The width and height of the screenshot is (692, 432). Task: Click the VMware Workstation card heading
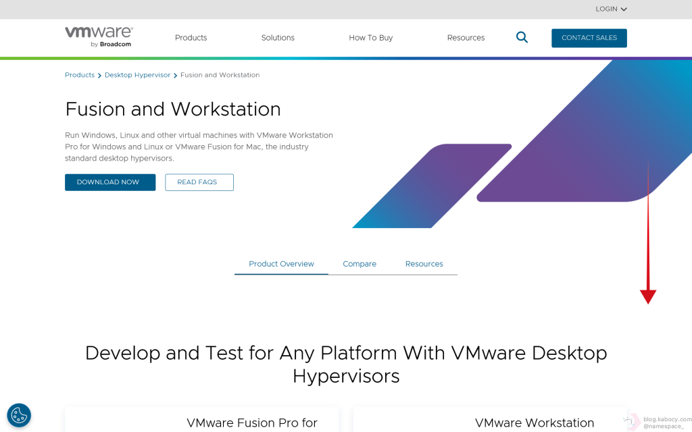(x=534, y=423)
